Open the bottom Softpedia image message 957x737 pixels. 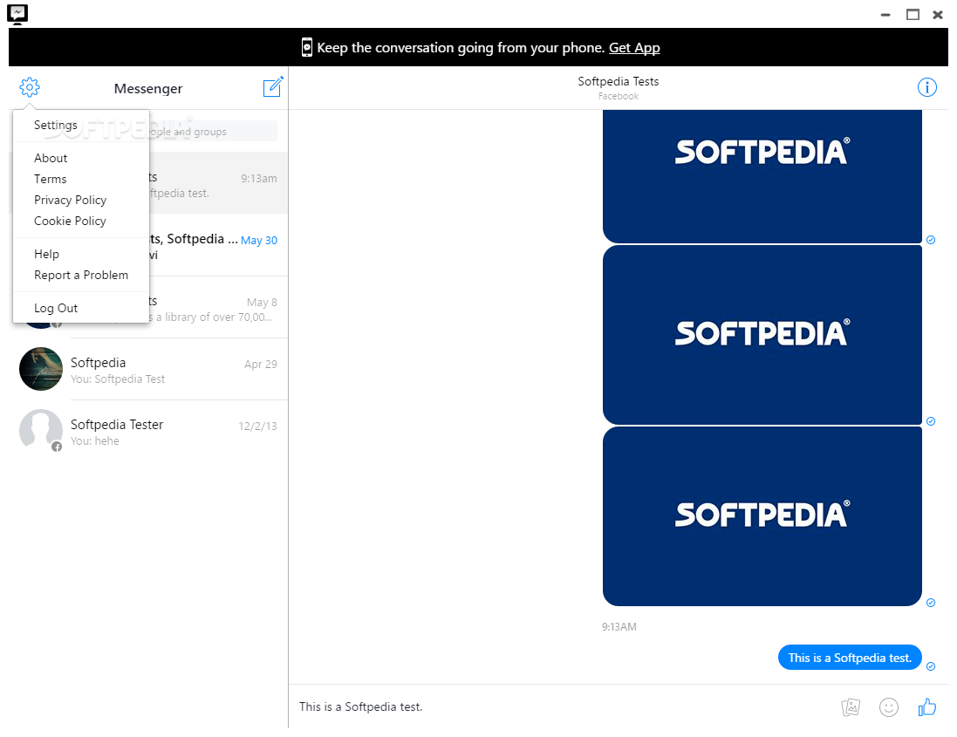(762, 516)
